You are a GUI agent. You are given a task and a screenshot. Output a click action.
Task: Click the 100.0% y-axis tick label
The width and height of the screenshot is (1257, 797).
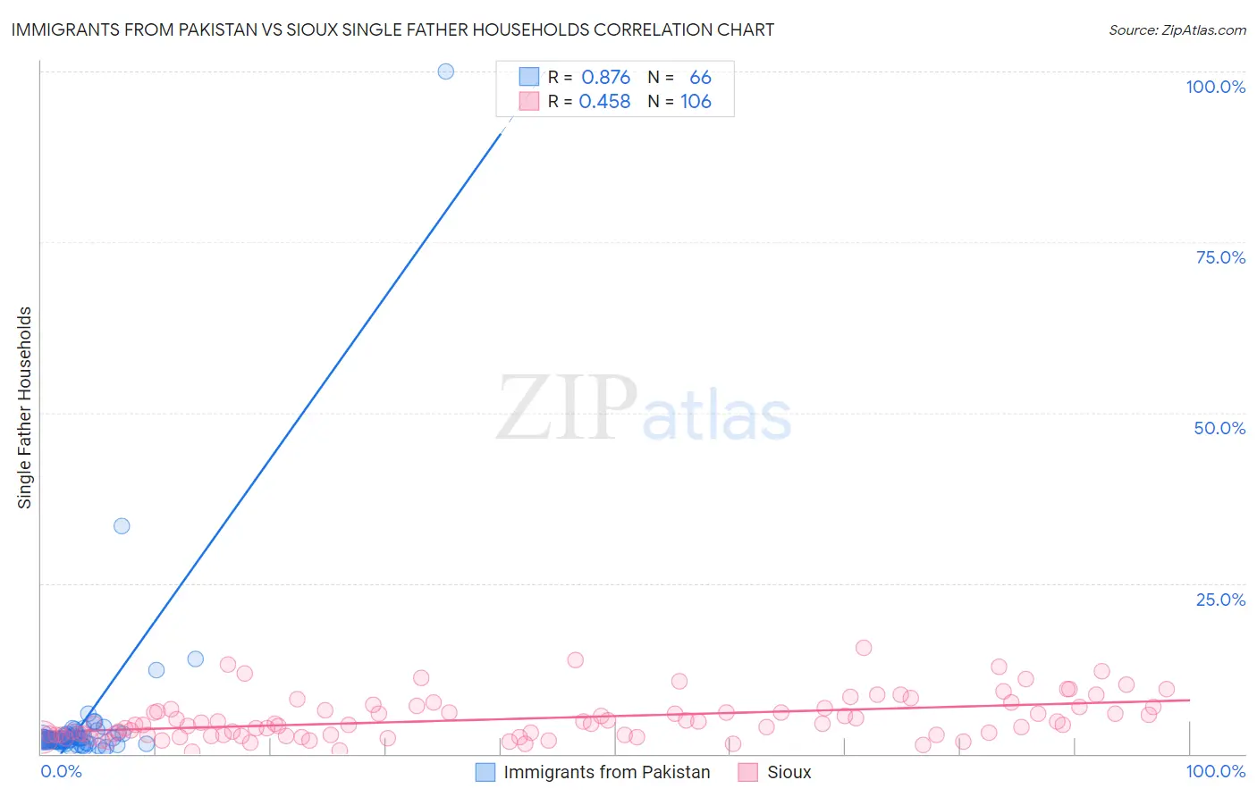click(x=1215, y=87)
